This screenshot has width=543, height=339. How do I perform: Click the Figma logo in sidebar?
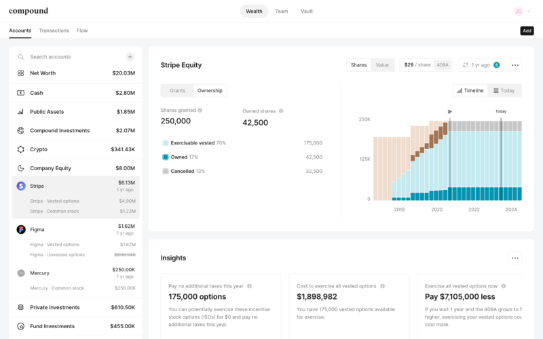coord(21,229)
